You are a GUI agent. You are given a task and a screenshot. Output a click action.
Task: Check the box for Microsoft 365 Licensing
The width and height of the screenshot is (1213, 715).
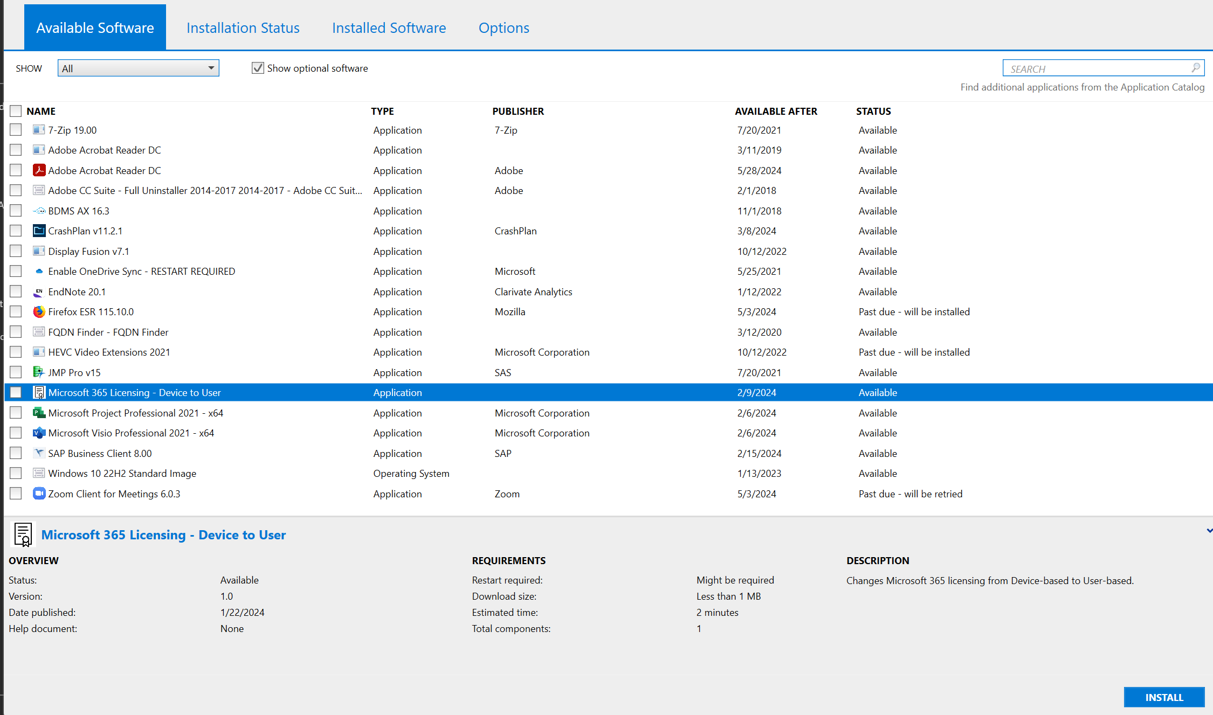(x=16, y=392)
